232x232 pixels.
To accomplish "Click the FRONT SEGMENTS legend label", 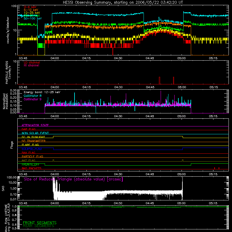I will click(x=40, y=223).
